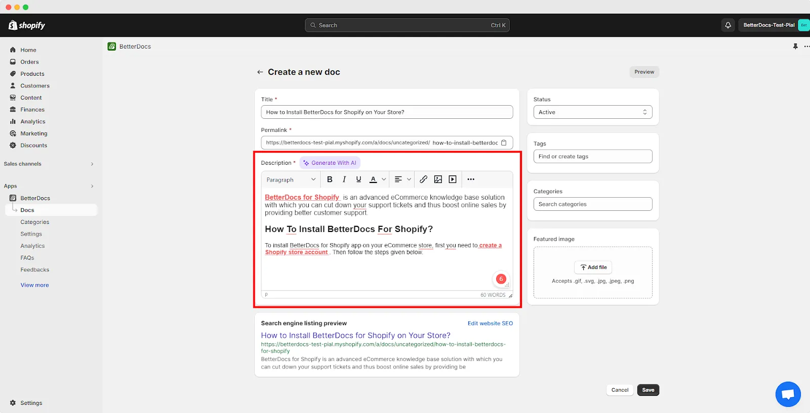Click the 60 WORDS counter in editor
810x413 pixels.
click(493, 295)
